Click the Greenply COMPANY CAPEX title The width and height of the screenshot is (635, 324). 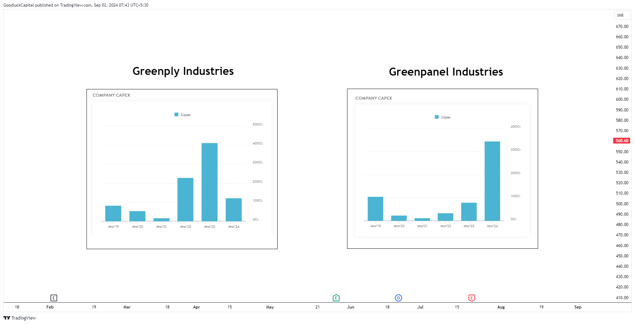111,95
